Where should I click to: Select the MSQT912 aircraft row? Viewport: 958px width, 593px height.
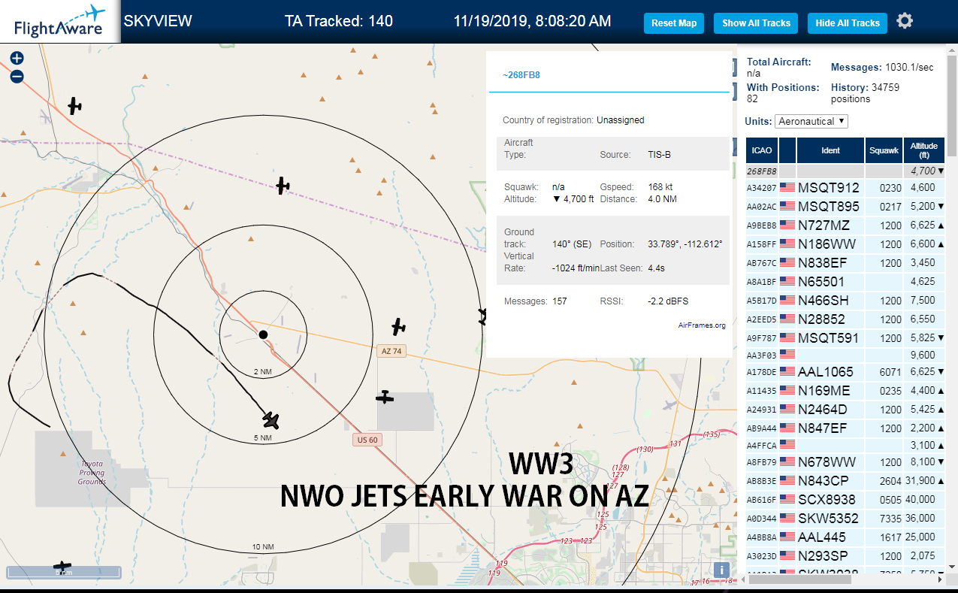pyautogui.click(x=845, y=188)
